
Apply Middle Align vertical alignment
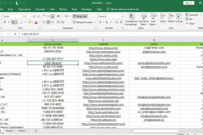(x=48, y=16)
